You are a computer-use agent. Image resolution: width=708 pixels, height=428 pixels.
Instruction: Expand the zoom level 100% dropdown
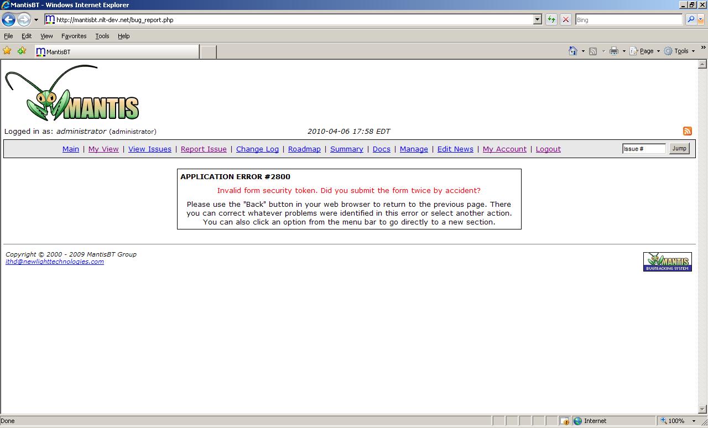[694, 421]
